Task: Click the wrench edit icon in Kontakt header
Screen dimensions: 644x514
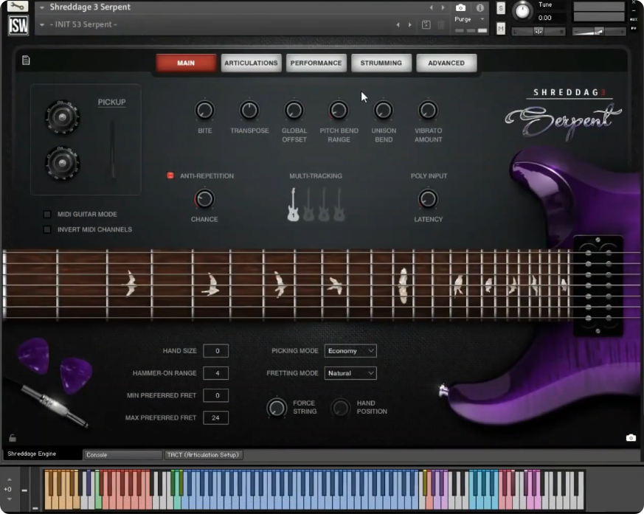Action: tap(18, 6)
